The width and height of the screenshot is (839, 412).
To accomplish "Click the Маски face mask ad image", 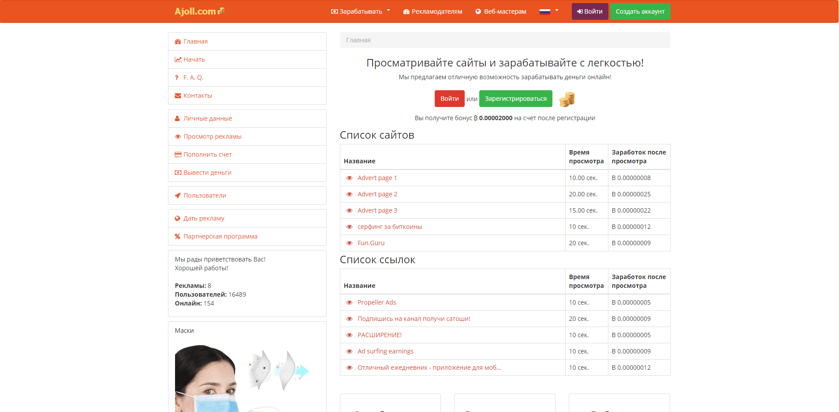I will click(x=242, y=378).
